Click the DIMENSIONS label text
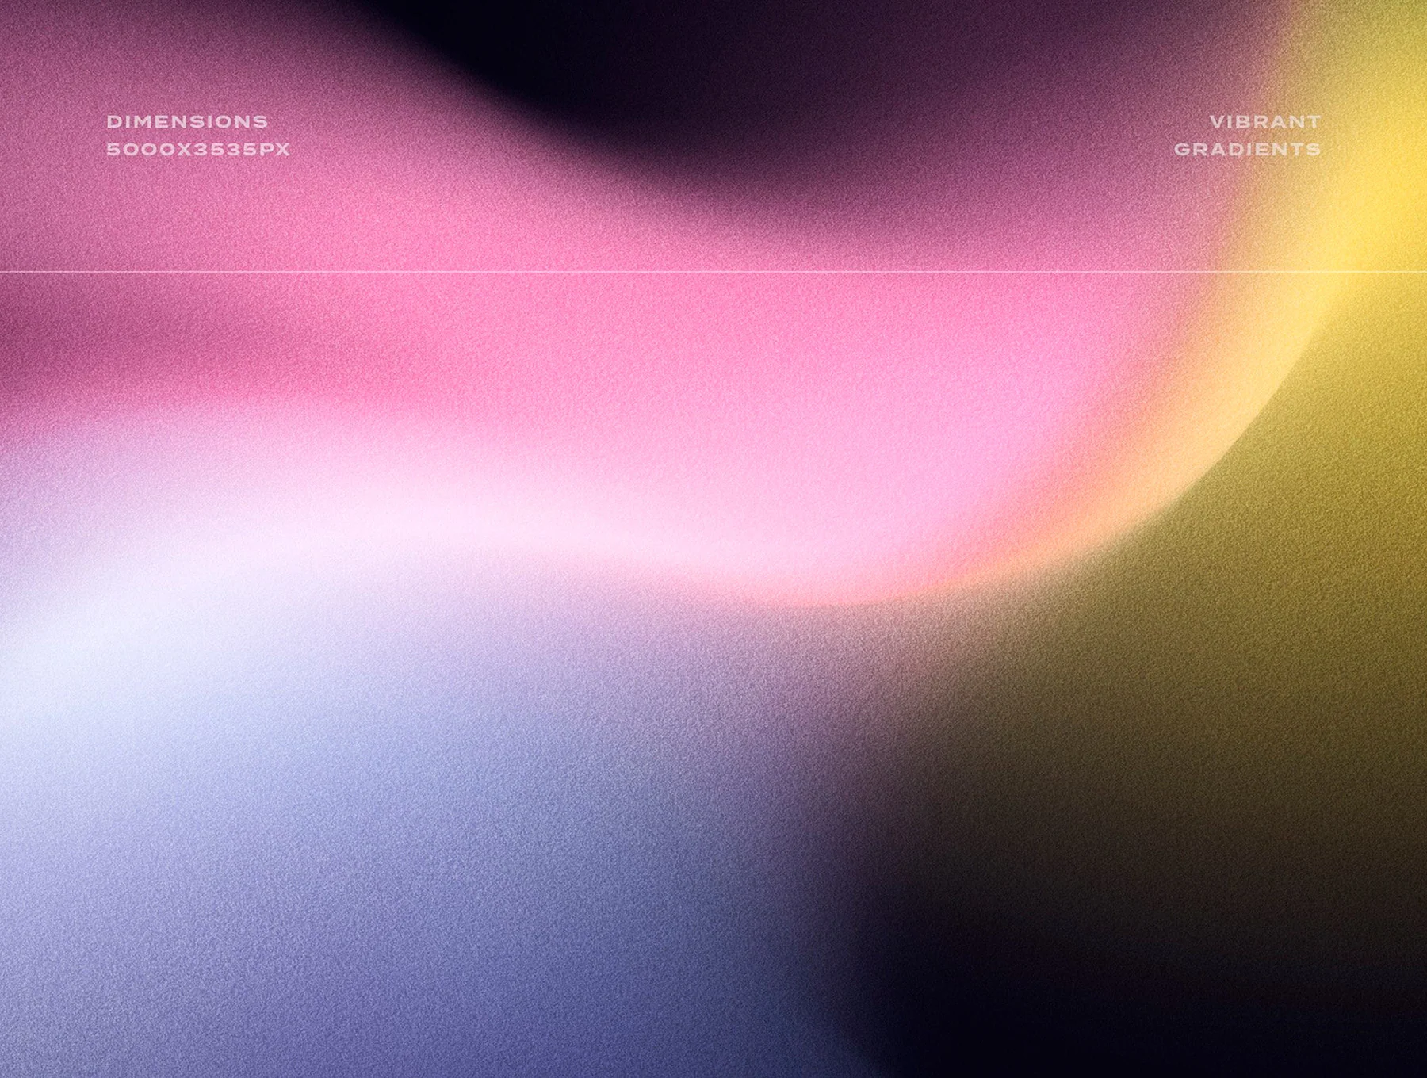This screenshot has width=1427, height=1078. (187, 122)
